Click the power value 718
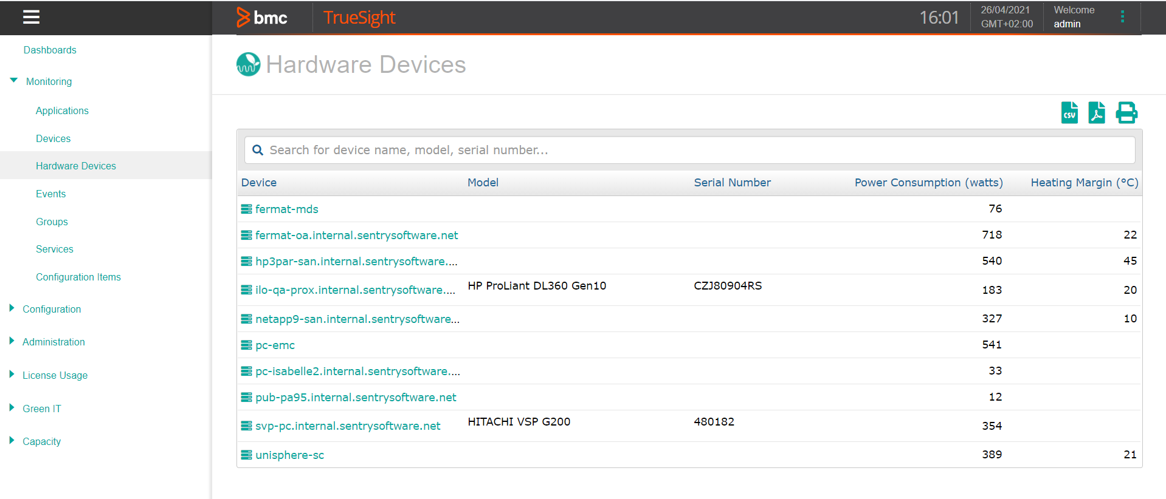The height and width of the screenshot is (499, 1166). tap(992, 234)
